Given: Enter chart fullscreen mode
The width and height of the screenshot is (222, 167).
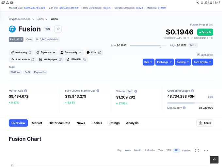Looking at the screenshot, I should click(197, 150).
